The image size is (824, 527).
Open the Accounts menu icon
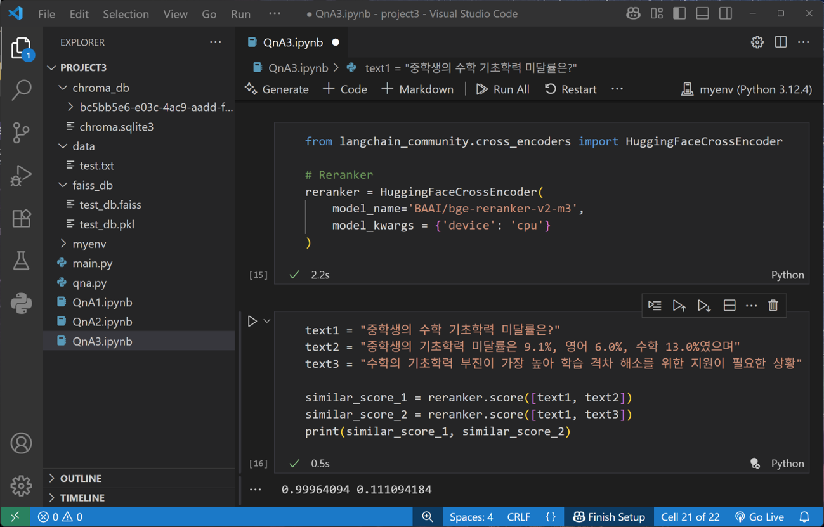21,443
